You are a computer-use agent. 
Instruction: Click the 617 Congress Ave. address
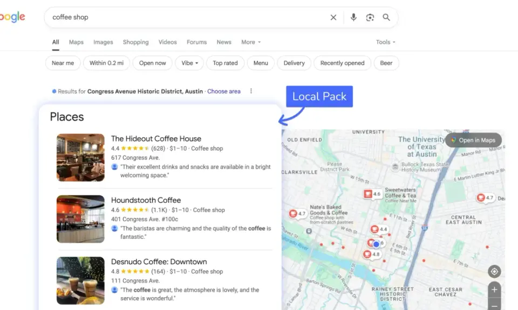[135, 158]
